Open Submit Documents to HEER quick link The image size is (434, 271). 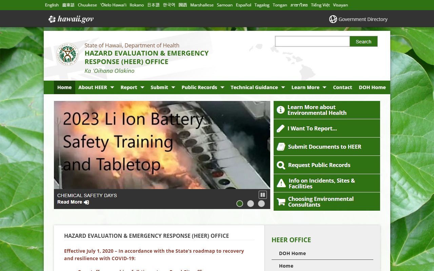[327, 147]
